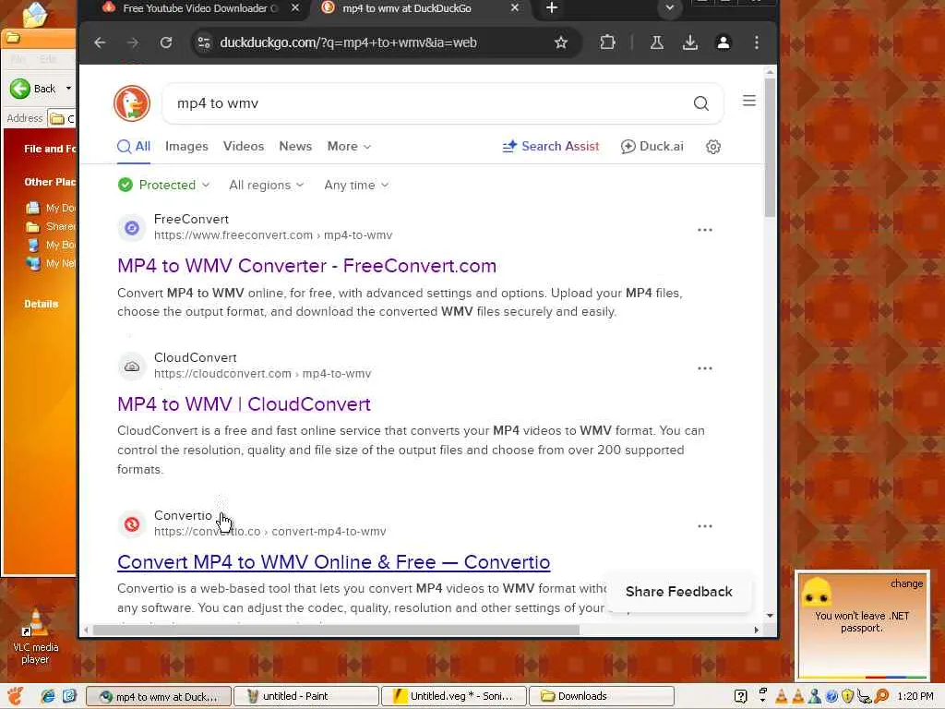945x709 pixels.
Task: Click the cloudconvert.com URL text
Action: (x=262, y=374)
